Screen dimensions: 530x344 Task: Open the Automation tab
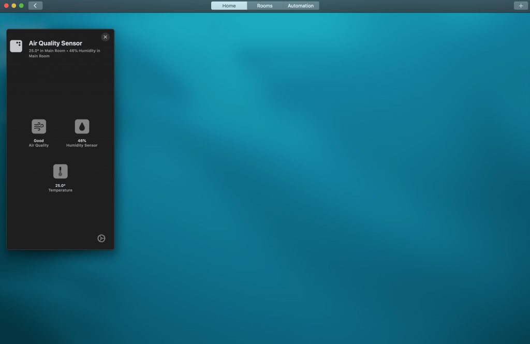point(301,6)
